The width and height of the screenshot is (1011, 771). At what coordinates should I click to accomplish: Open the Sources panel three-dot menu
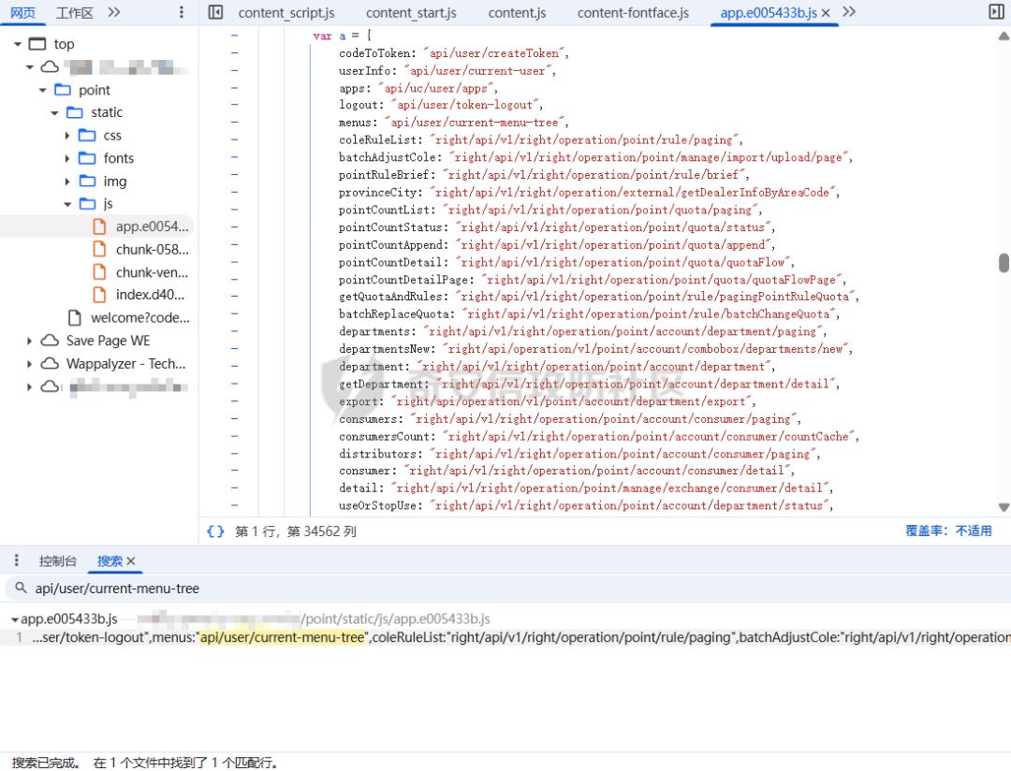point(182,12)
